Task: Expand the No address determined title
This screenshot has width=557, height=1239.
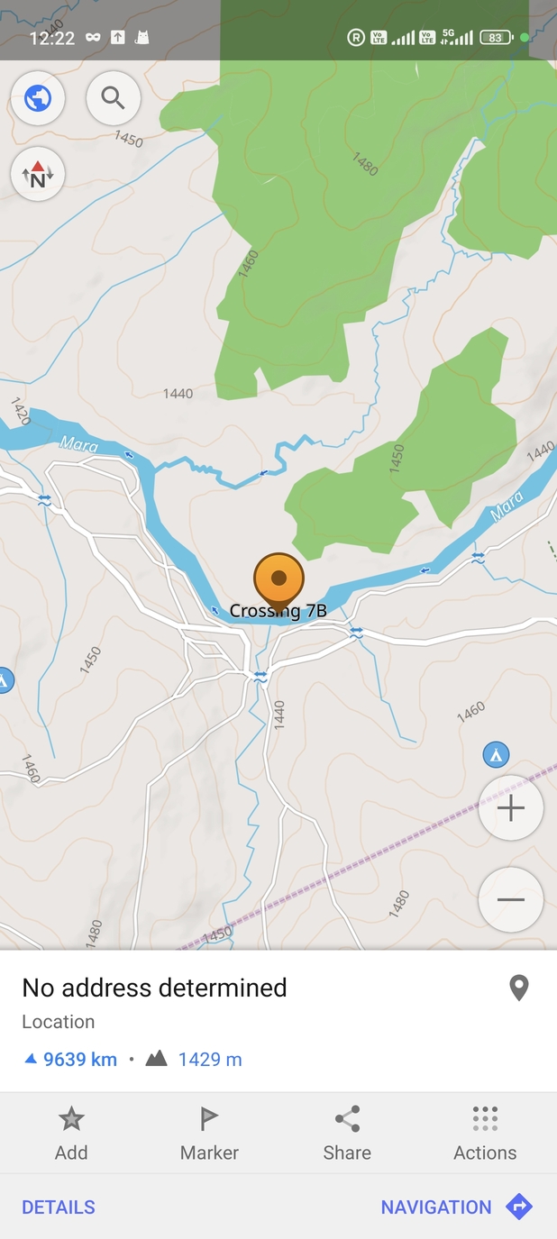Action: tap(154, 988)
